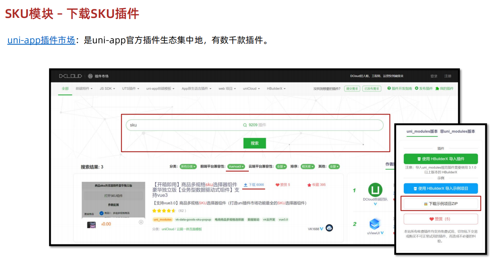Expand the uni-app前端模板 menu

(160, 88)
